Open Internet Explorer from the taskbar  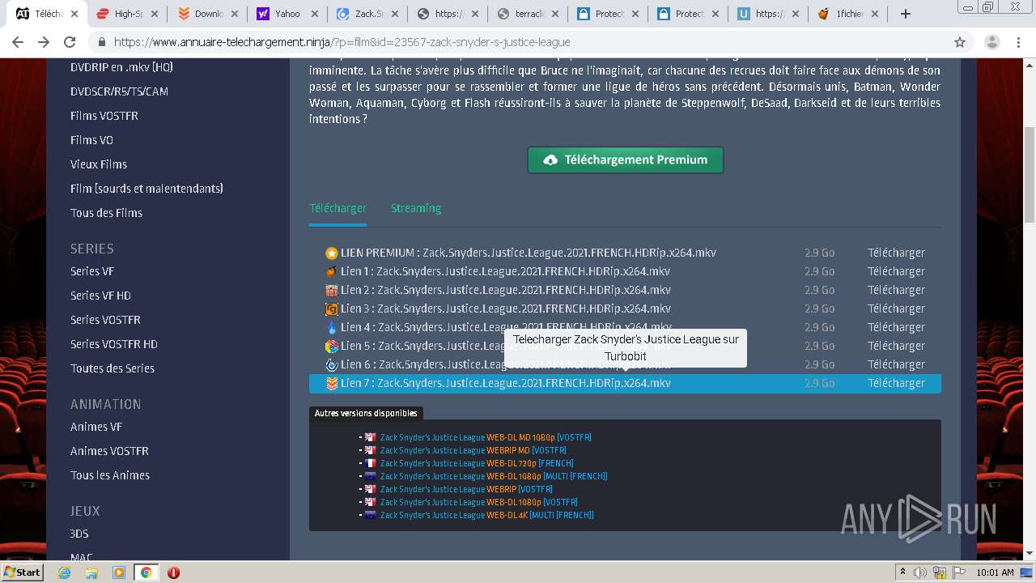click(x=65, y=572)
